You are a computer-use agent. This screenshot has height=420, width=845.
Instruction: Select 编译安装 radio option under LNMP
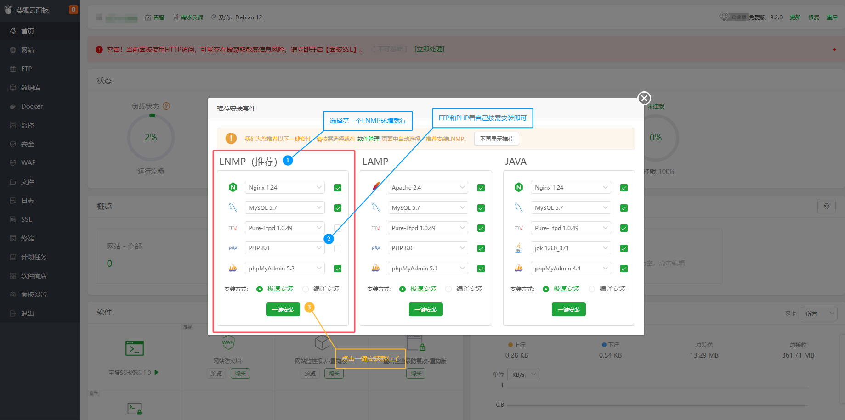[x=306, y=289]
